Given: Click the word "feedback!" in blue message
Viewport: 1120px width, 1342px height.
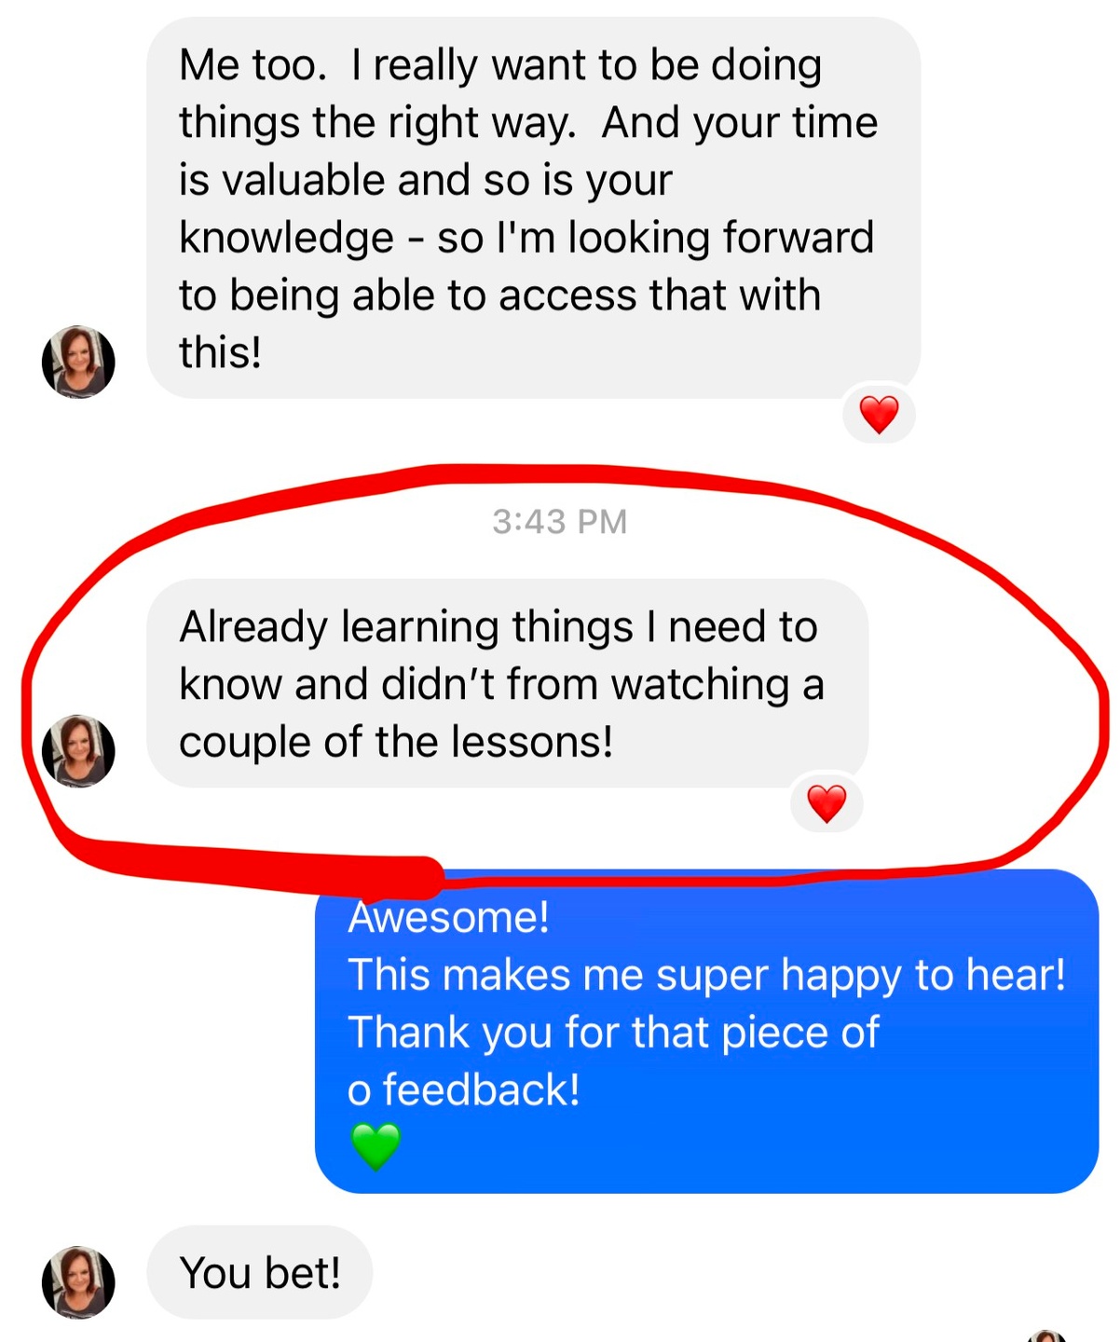Looking at the screenshot, I should click(482, 1089).
